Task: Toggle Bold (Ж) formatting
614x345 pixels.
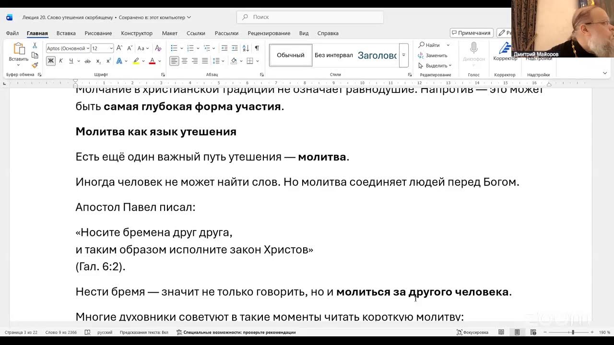Action: click(x=50, y=61)
